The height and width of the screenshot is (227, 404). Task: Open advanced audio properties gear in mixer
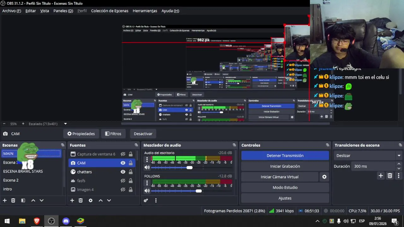tap(146, 201)
